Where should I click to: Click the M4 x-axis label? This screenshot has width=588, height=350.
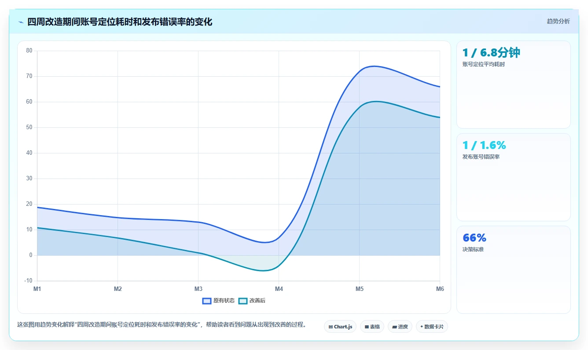point(279,289)
